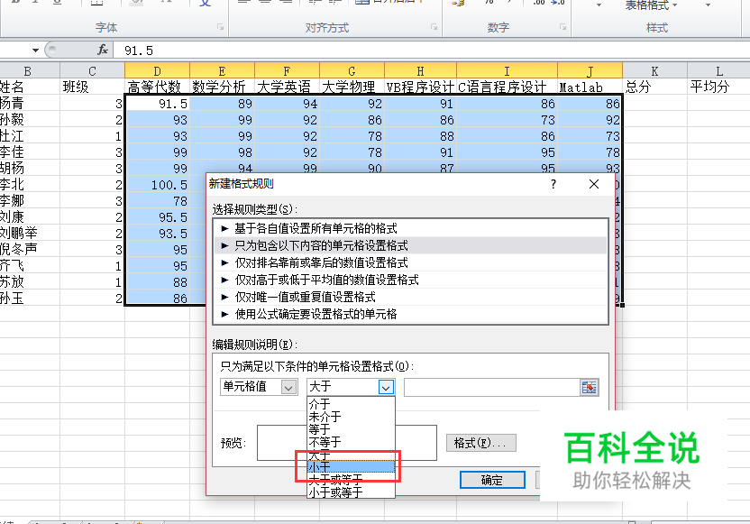Click the cell with value 93.5
The width and height of the screenshot is (750, 524).
158,233
